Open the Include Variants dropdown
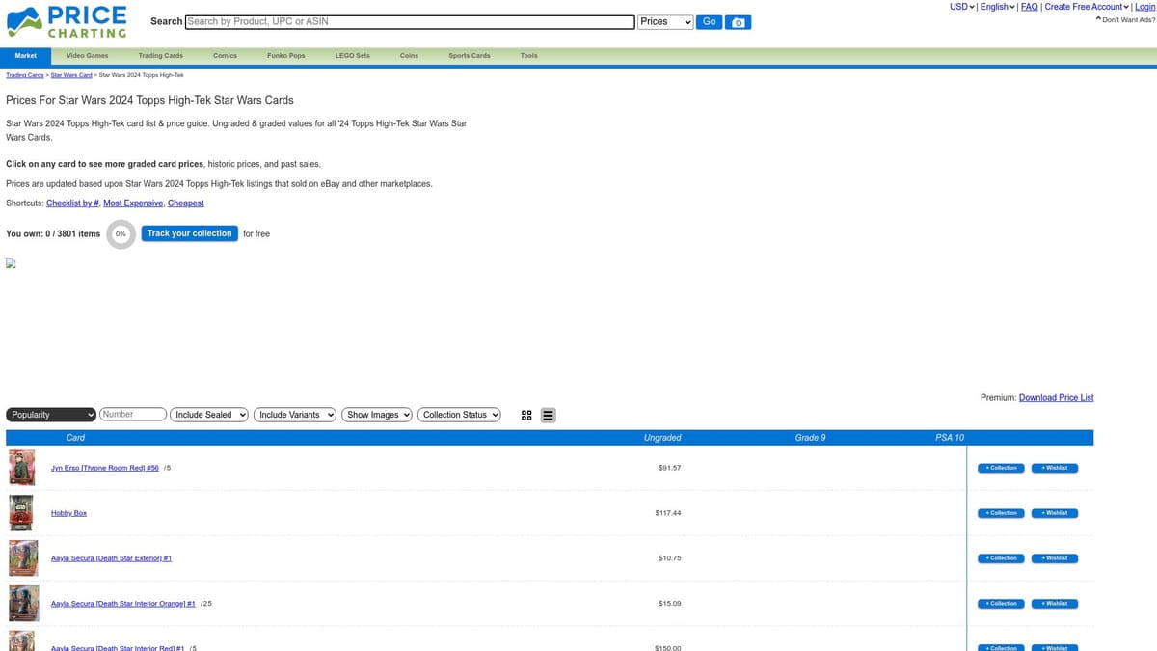1157x651 pixels. (295, 415)
